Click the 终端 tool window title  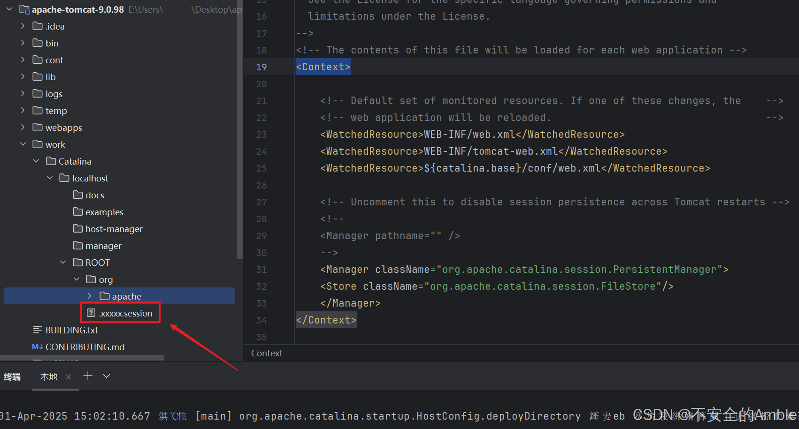[12, 376]
